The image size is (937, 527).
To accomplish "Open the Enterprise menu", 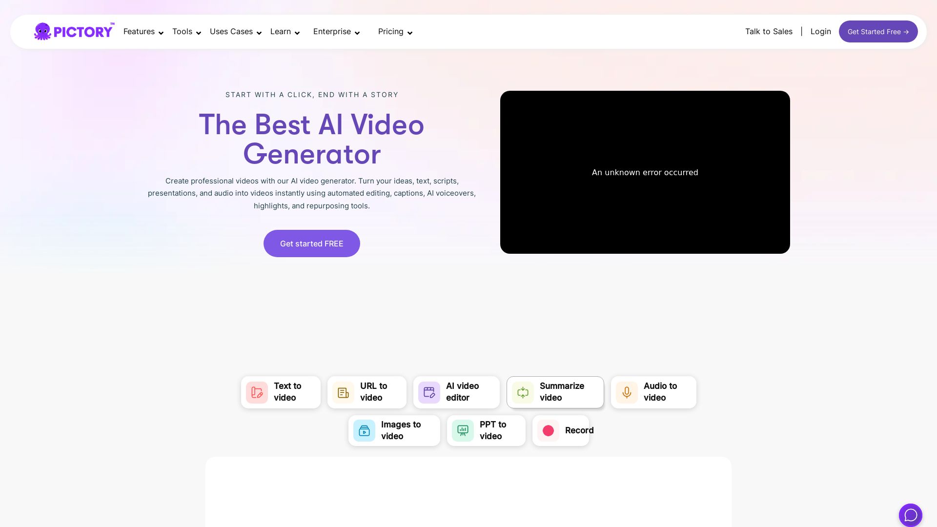I will 336,32.
